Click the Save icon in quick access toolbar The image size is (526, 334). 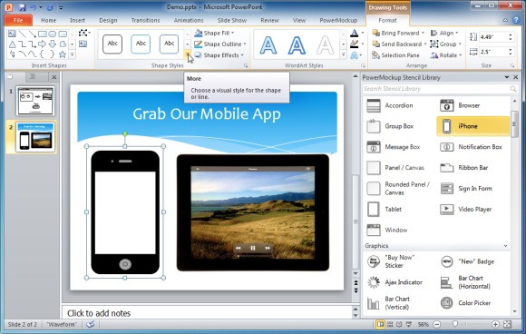tap(22, 7)
